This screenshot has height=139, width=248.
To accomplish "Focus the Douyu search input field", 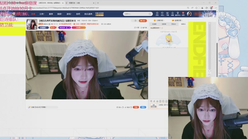I will (x=136, y=14).
